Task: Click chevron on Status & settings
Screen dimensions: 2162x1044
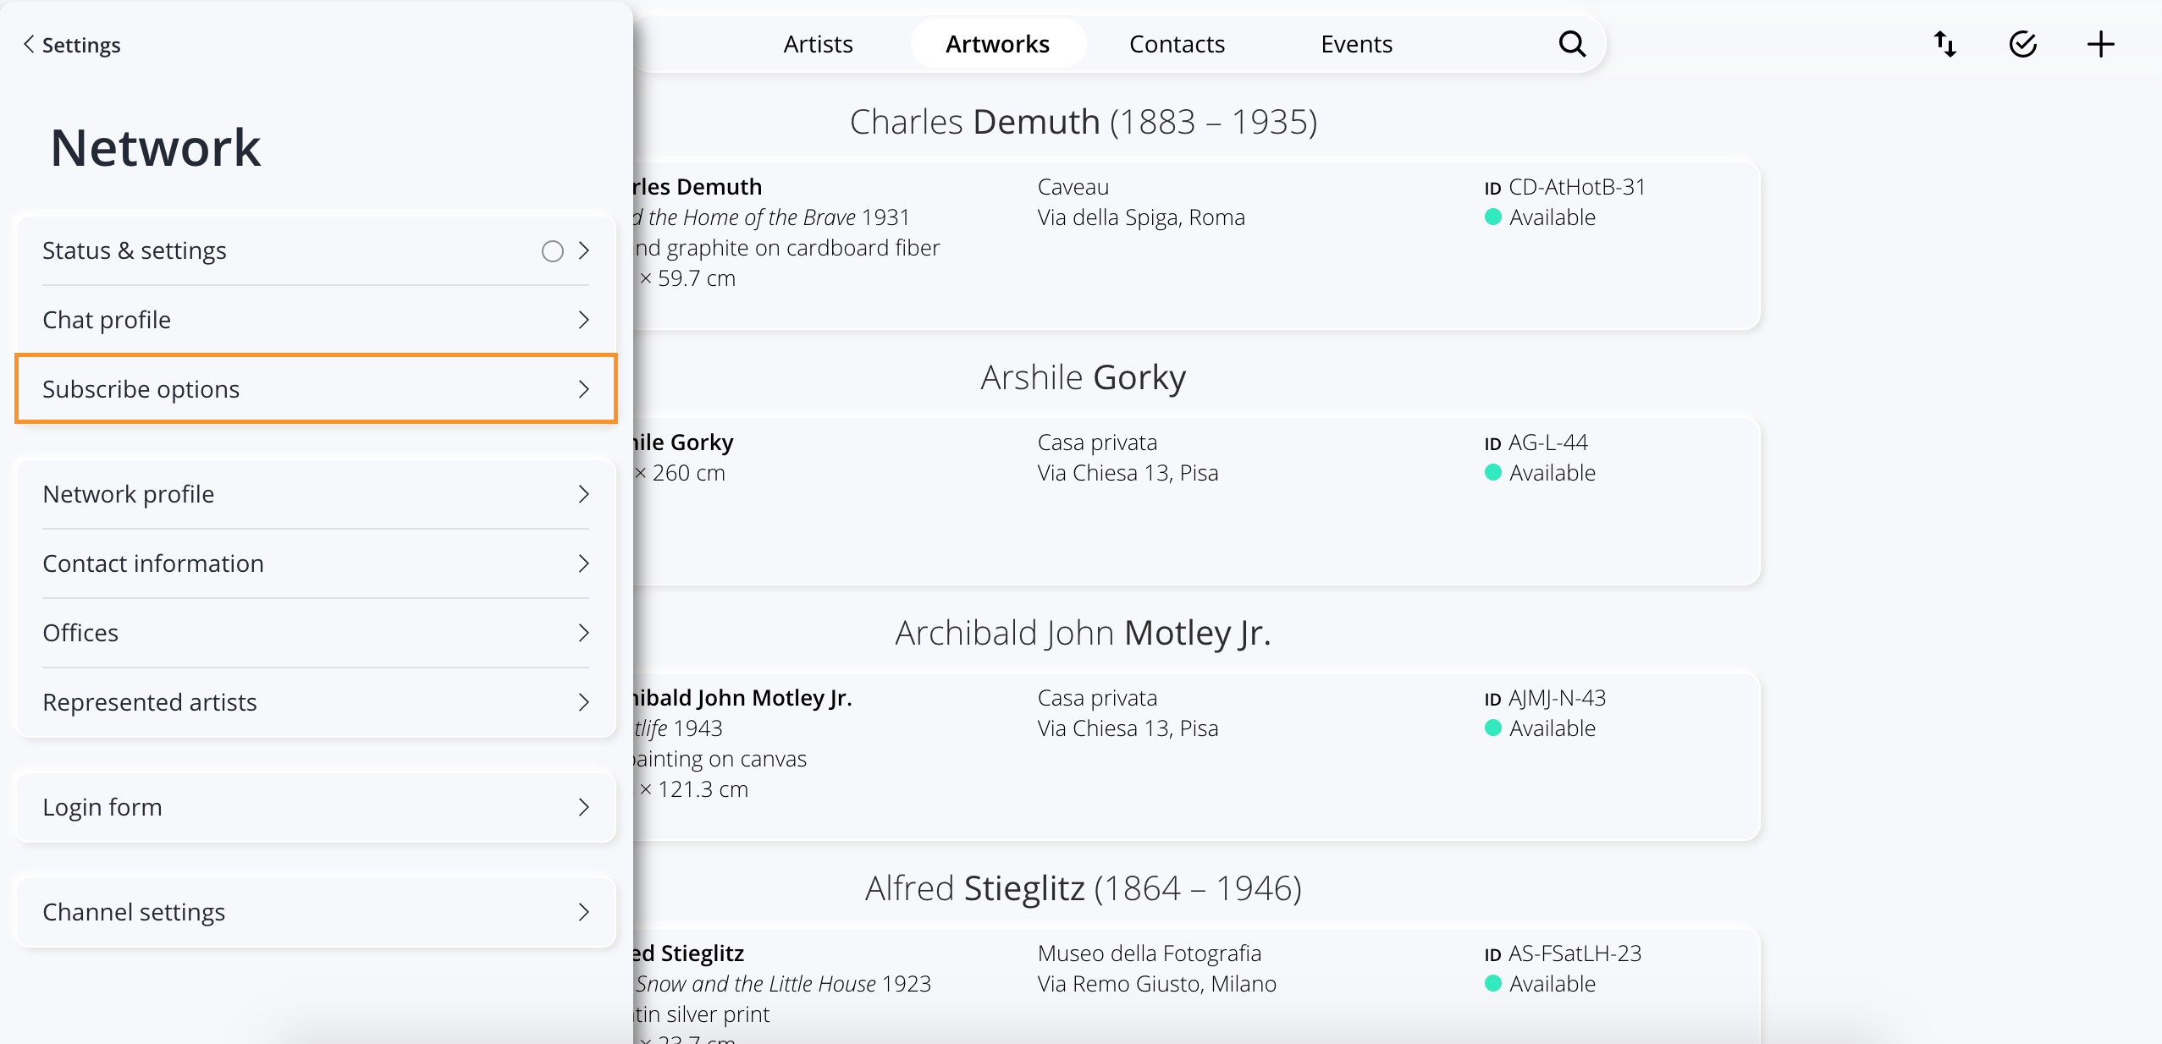Action: (584, 250)
